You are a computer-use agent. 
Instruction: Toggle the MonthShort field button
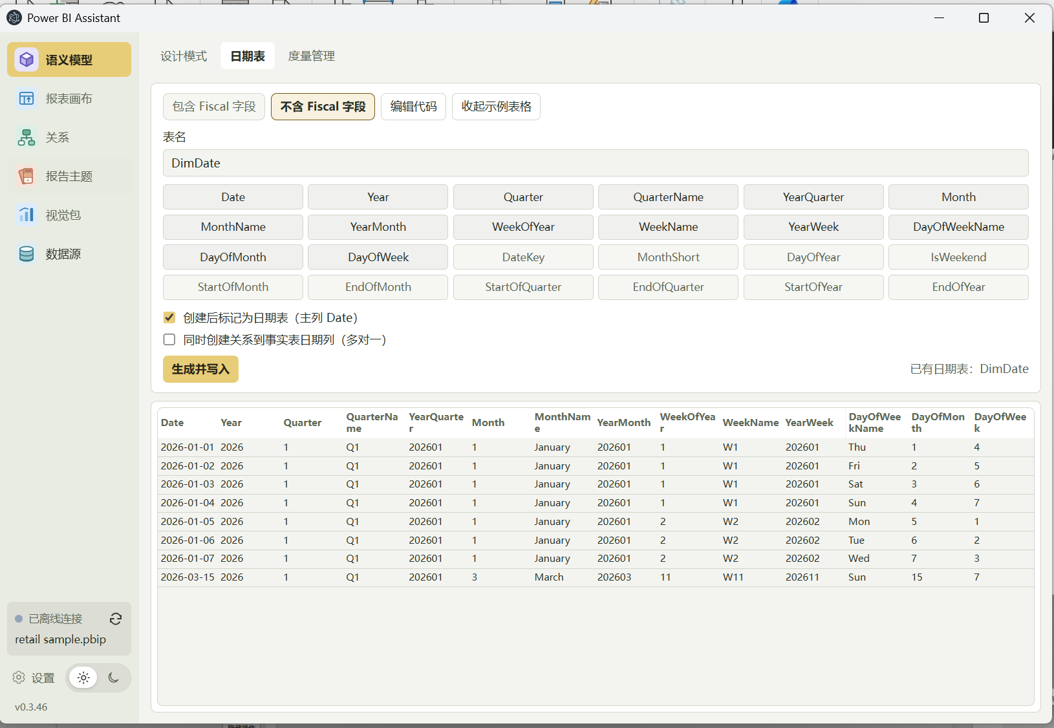click(x=668, y=257)
